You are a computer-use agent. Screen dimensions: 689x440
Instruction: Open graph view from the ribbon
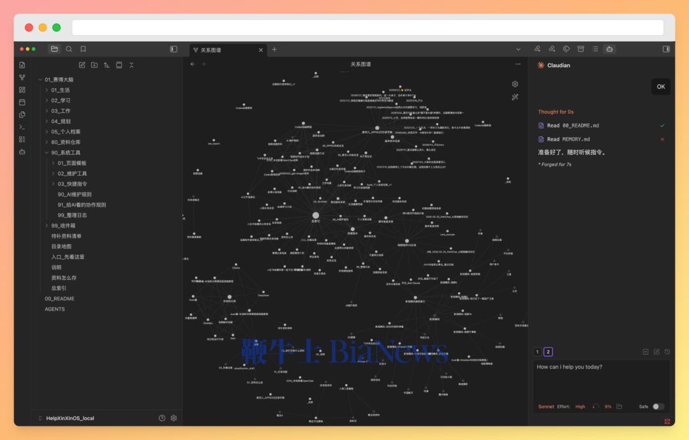22,77
